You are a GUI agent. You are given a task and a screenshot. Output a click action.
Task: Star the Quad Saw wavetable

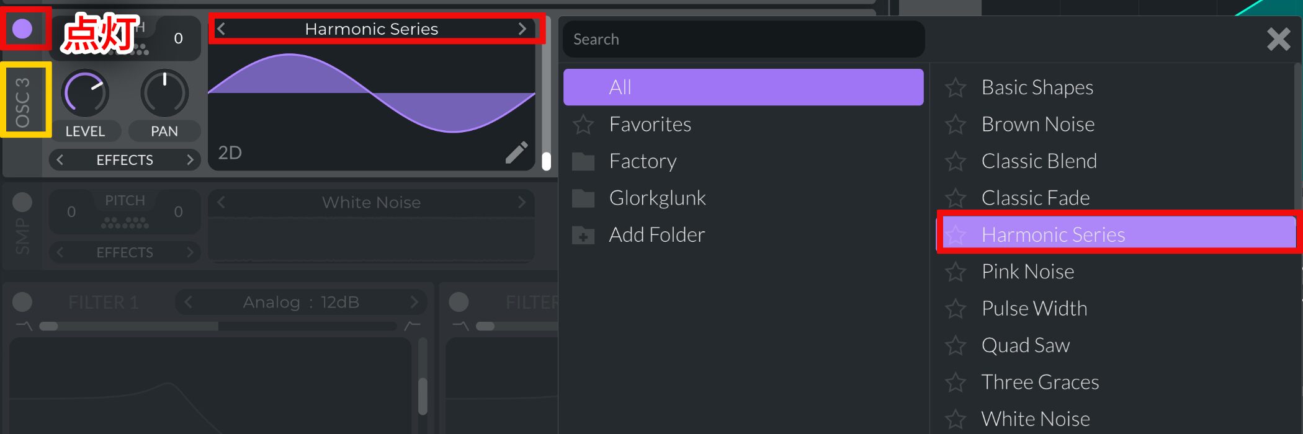pyautogui.click(x=956, y=345)
